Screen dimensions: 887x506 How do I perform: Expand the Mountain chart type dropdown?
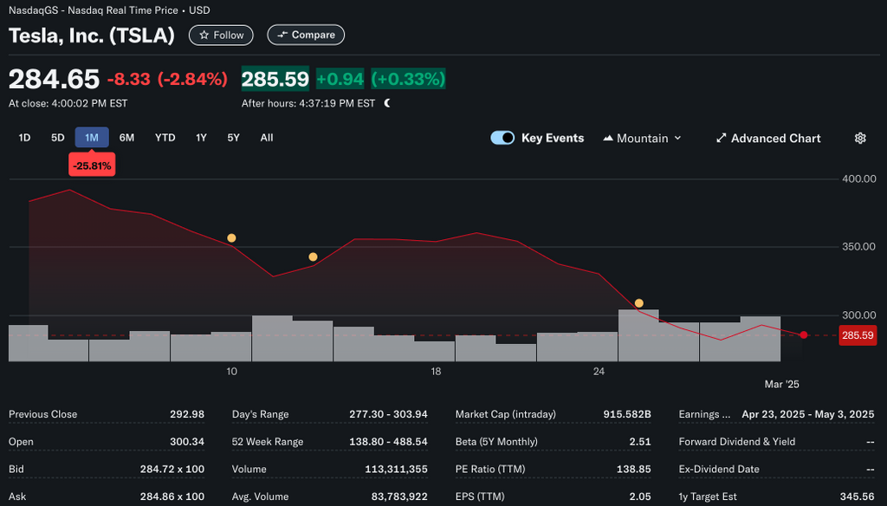pos(643,139)
